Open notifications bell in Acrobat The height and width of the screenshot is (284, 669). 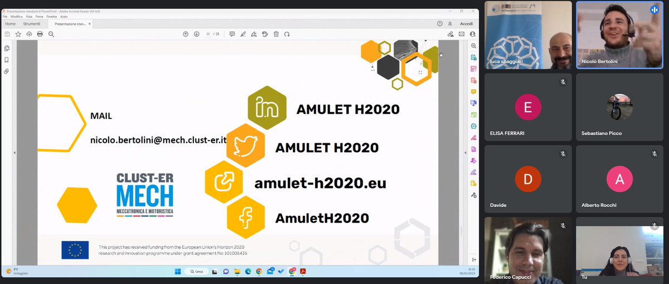[x=450, y=23]
